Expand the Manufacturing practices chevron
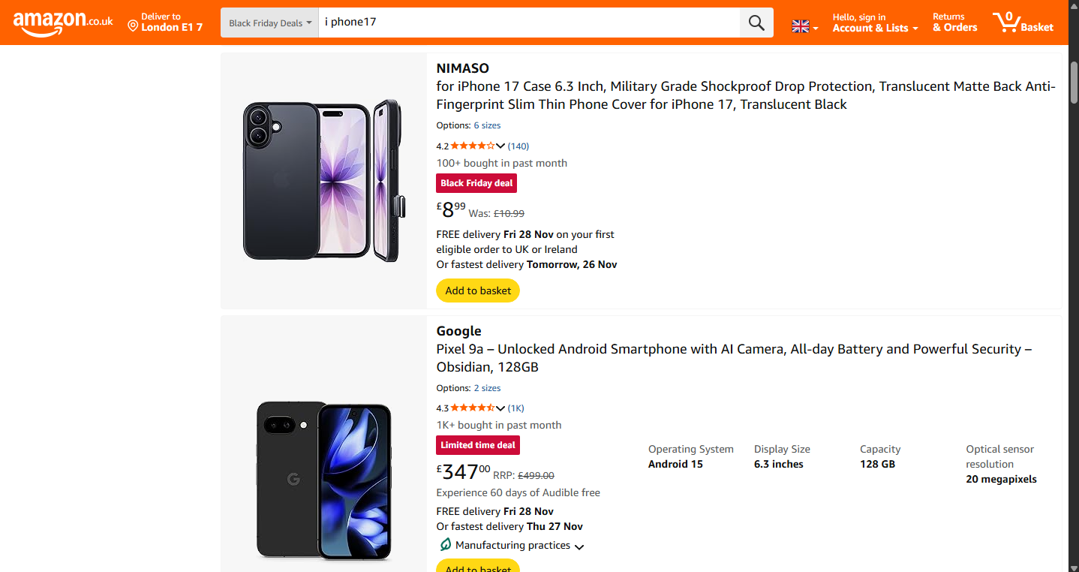This screenshot has height=572, width=1079. coord(579,546)
